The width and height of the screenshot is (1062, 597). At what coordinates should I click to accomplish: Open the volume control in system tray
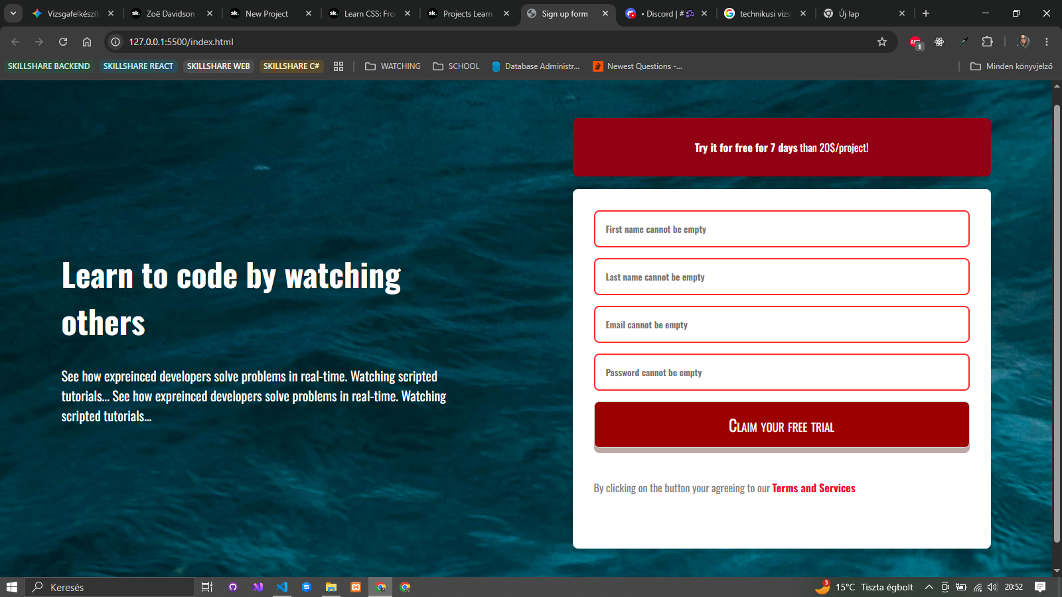coord(992,587)
